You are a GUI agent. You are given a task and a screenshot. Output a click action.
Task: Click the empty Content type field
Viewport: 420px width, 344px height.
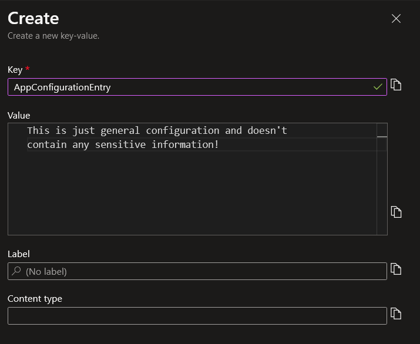point(197,316)
